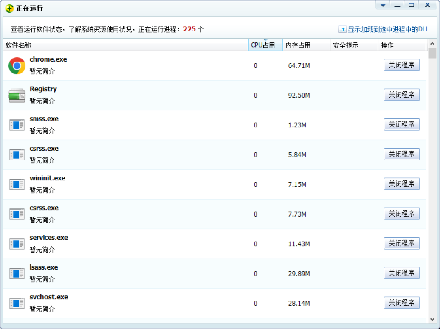The width and height of the screenshot is (440, 329).
Task: Click the svchost.exe process icon
Action: click(17, 303)
